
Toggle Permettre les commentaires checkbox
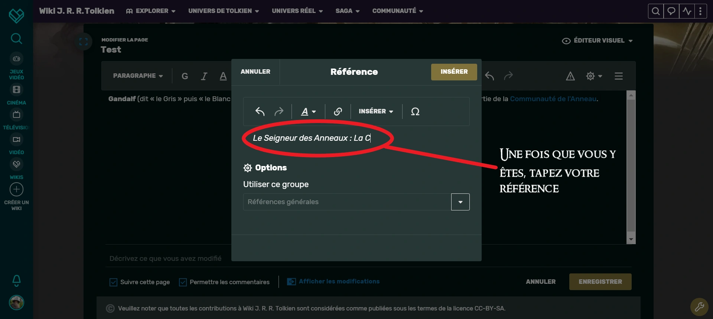click(183, 282)
